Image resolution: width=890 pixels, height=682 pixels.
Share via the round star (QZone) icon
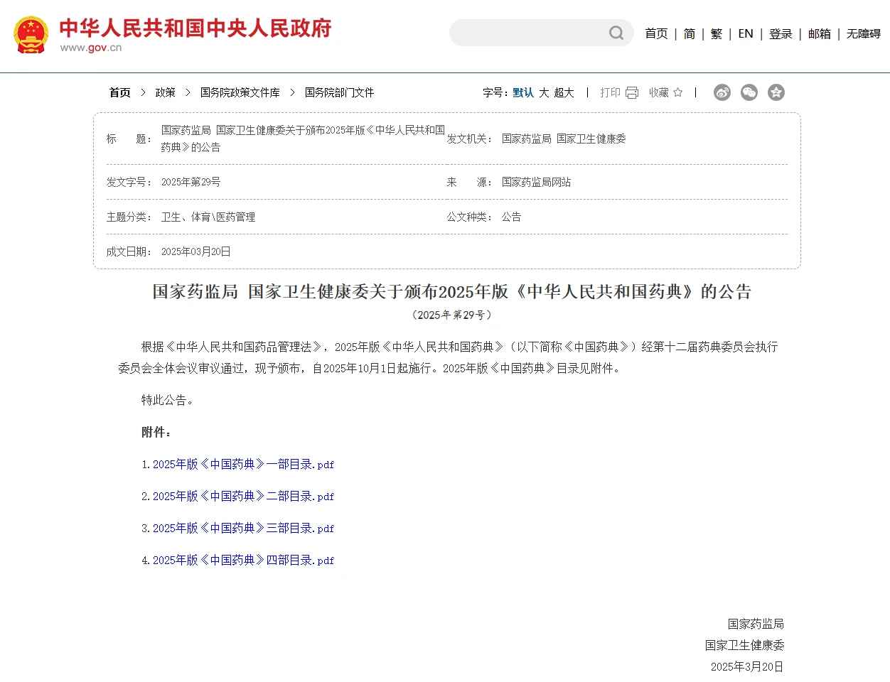[776, 92]
